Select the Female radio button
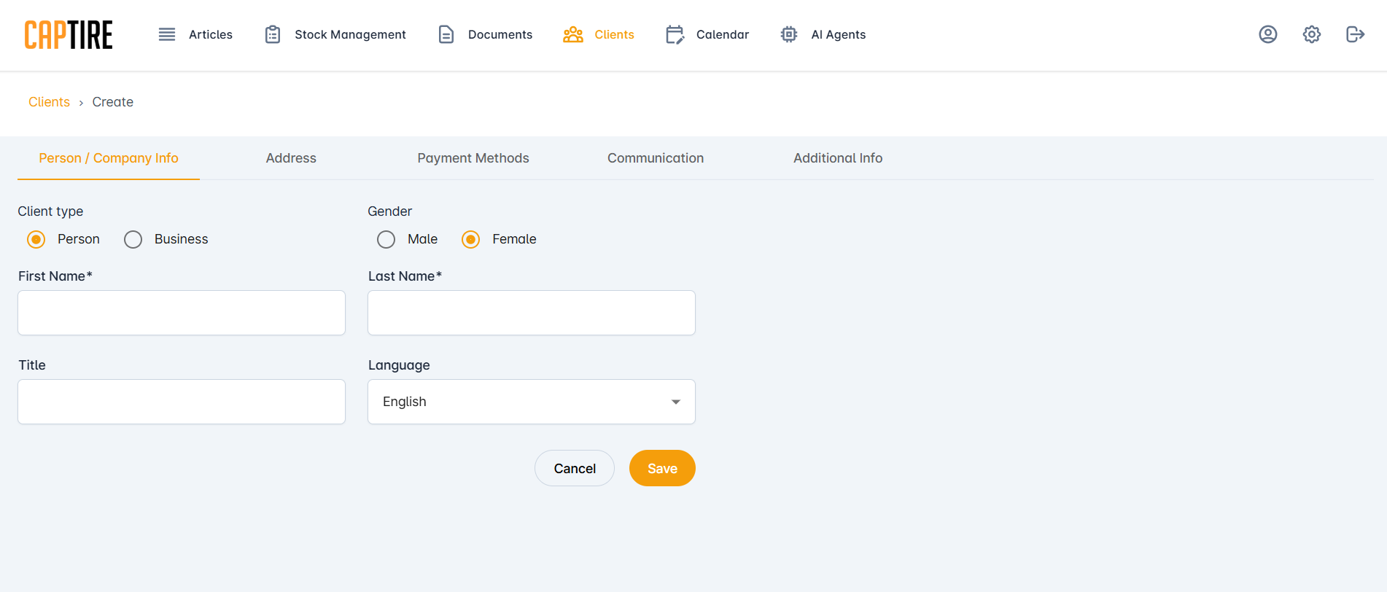 point(471,240)
